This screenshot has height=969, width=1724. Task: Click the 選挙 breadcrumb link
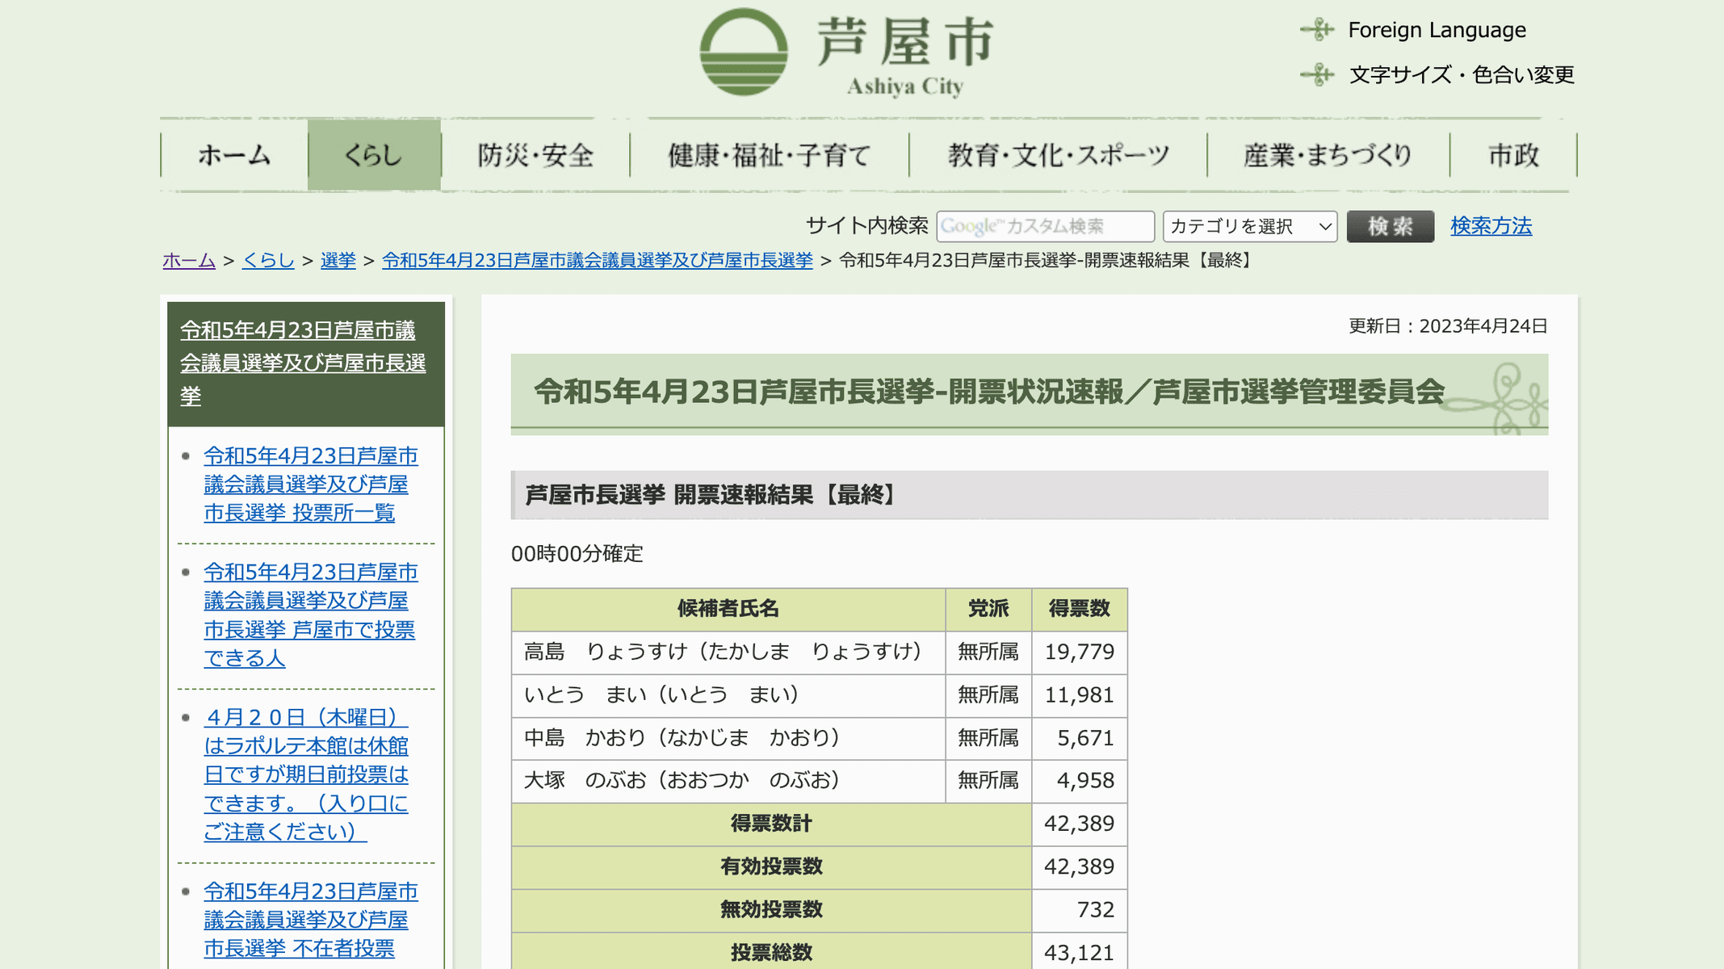[x=338, y=261]
